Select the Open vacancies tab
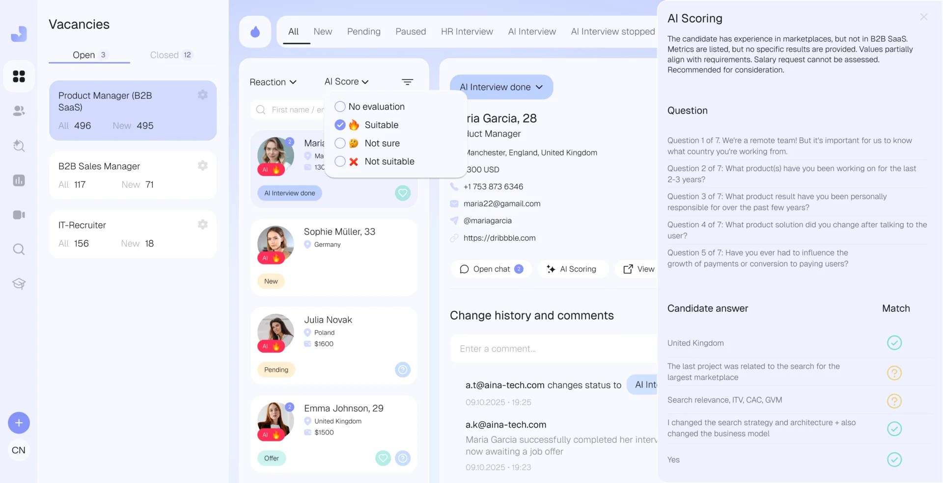The height and width of the screenshot is (483, 943). tap(89, 55)
